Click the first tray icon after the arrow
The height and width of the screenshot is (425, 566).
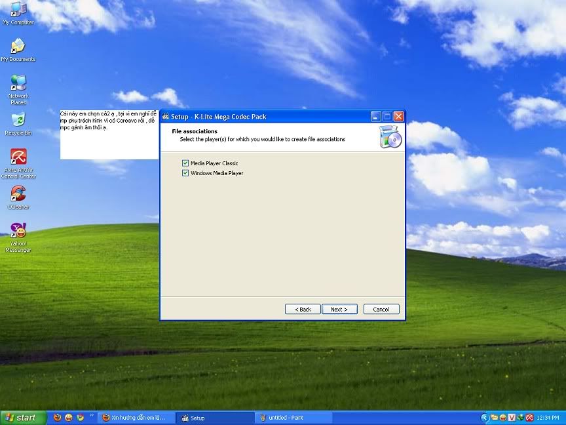[494, 418]
